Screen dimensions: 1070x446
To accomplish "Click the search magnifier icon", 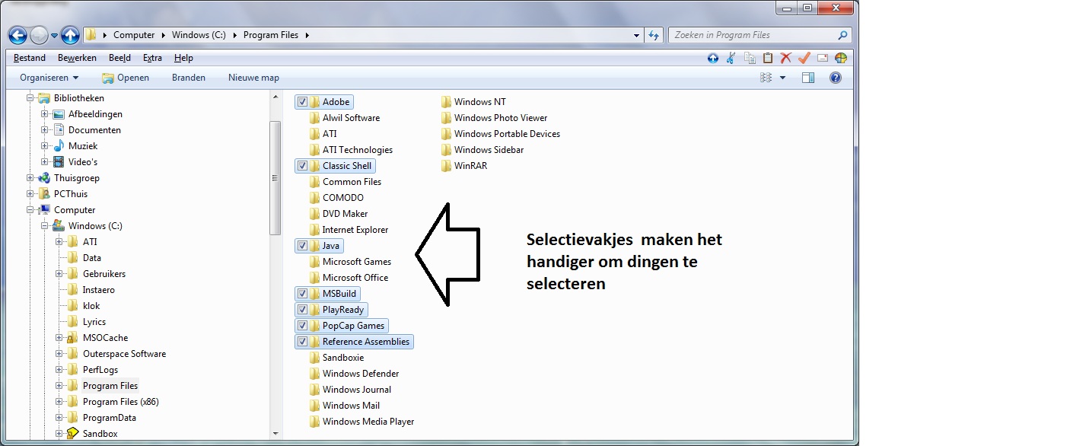I will tap(842, 35).
